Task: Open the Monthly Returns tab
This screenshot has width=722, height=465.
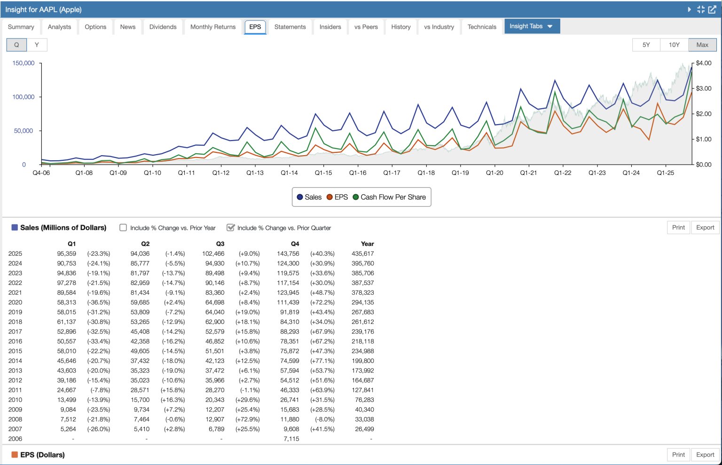Action: point(213,27)
